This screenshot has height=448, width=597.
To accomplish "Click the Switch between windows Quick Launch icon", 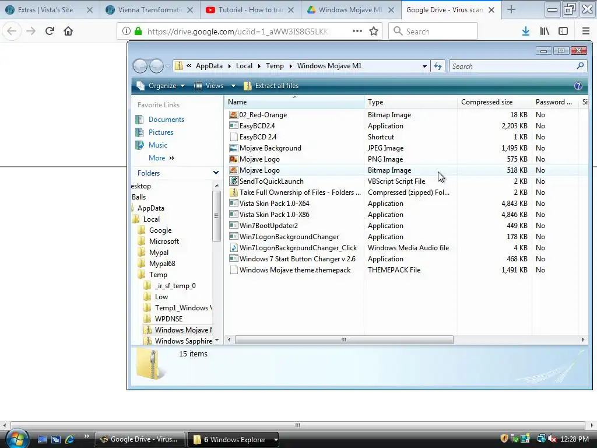I will click(x=56, y=439).
